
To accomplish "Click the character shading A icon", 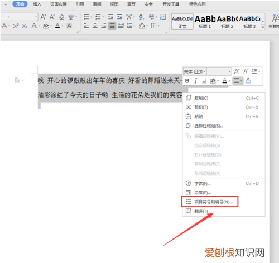I will coord(69,26).
